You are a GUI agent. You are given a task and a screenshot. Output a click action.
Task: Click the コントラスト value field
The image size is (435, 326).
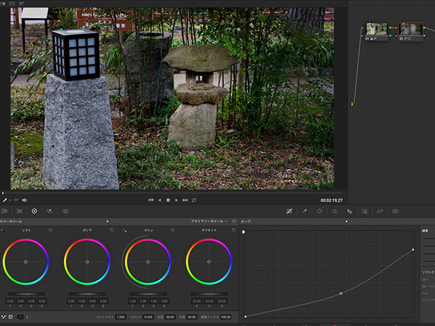pos(121,317)
